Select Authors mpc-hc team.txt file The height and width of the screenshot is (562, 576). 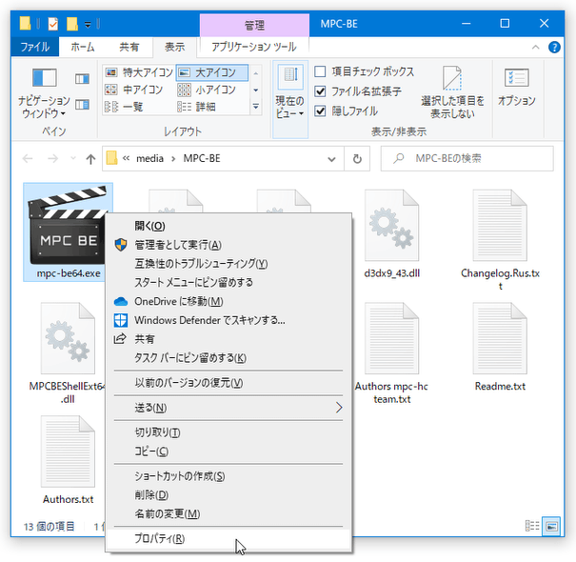pos(391,352)
